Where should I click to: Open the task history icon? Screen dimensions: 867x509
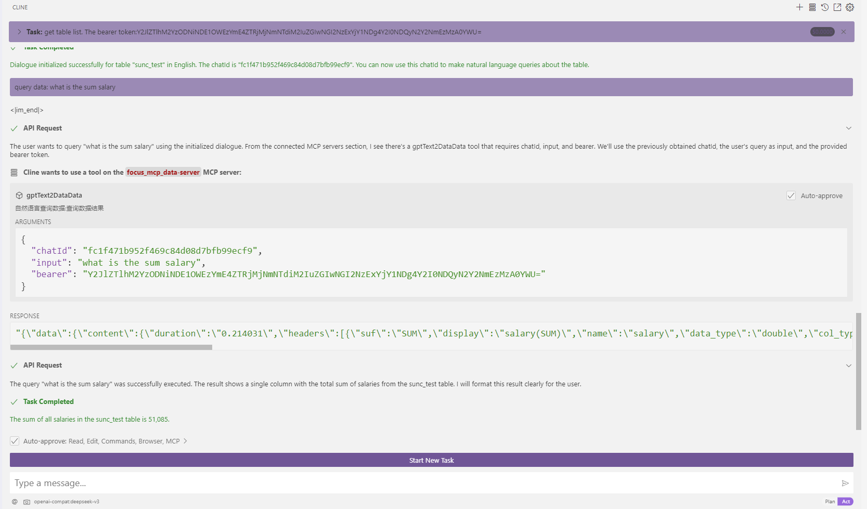(825, 7)
